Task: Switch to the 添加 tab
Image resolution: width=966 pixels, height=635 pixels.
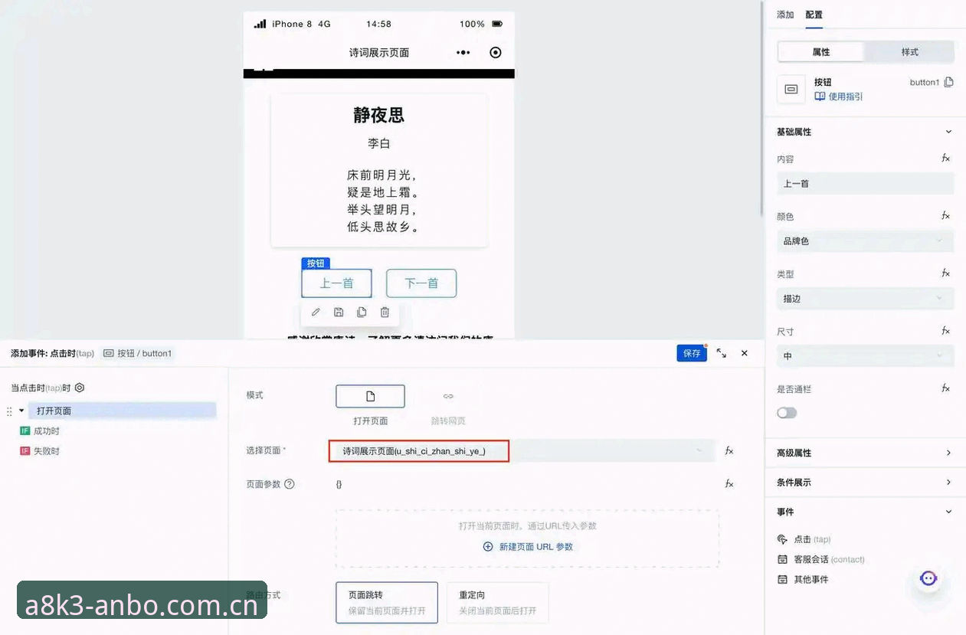Action: tap(785, 15)
